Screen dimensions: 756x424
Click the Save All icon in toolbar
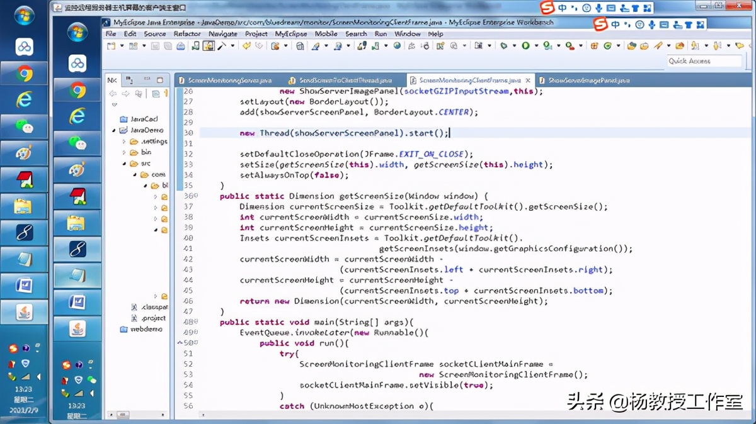168,46
